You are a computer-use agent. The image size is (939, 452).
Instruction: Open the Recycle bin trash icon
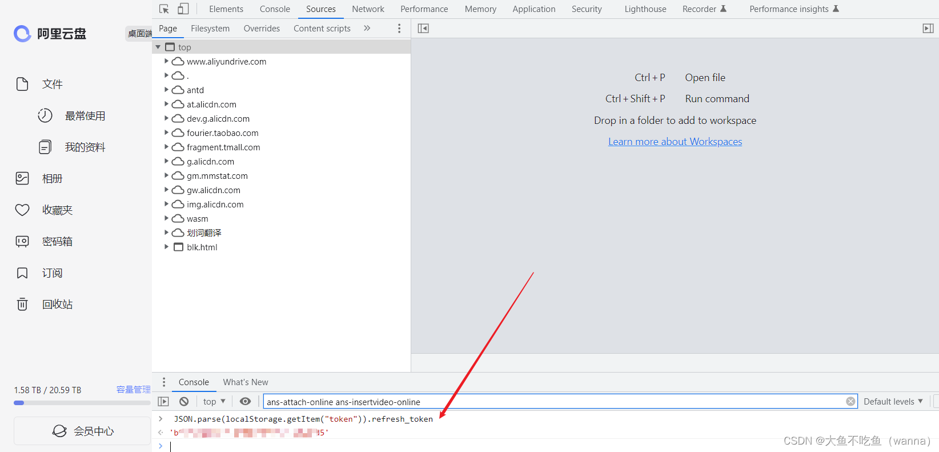coord(22,304)
